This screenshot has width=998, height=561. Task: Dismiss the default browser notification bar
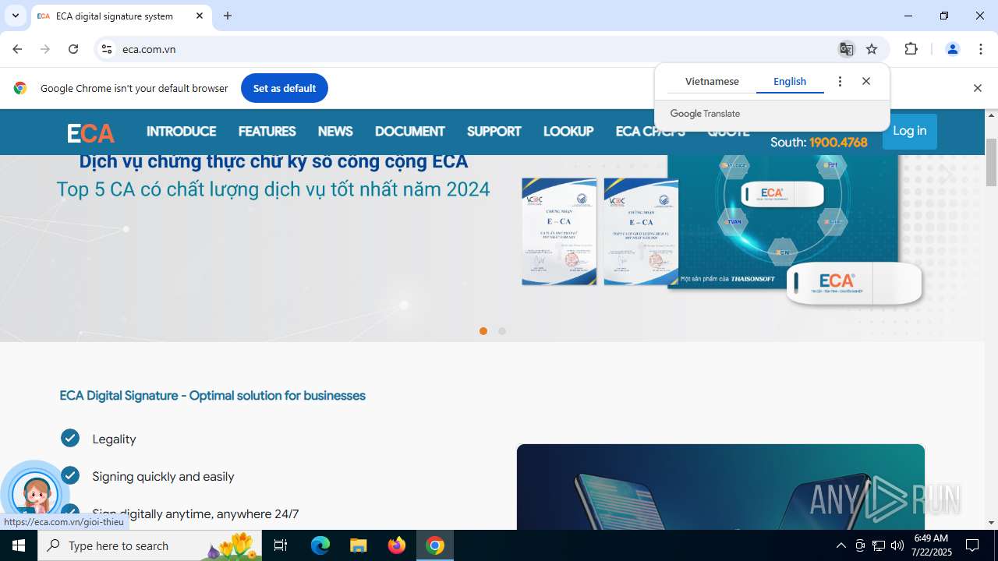click(977, 88)
